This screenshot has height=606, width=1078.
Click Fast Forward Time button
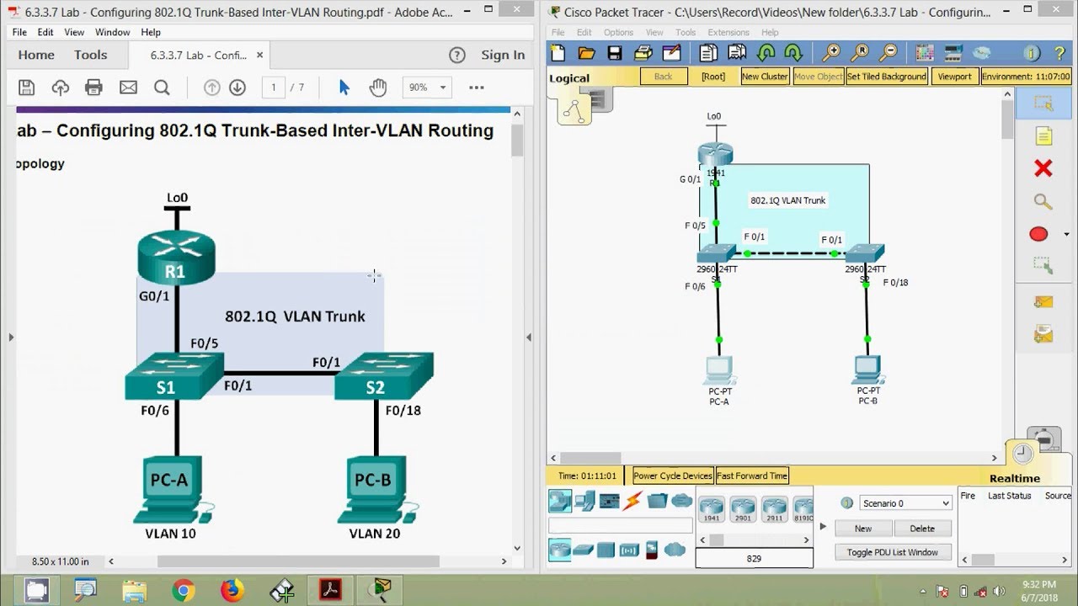click(x=752, y=476)
